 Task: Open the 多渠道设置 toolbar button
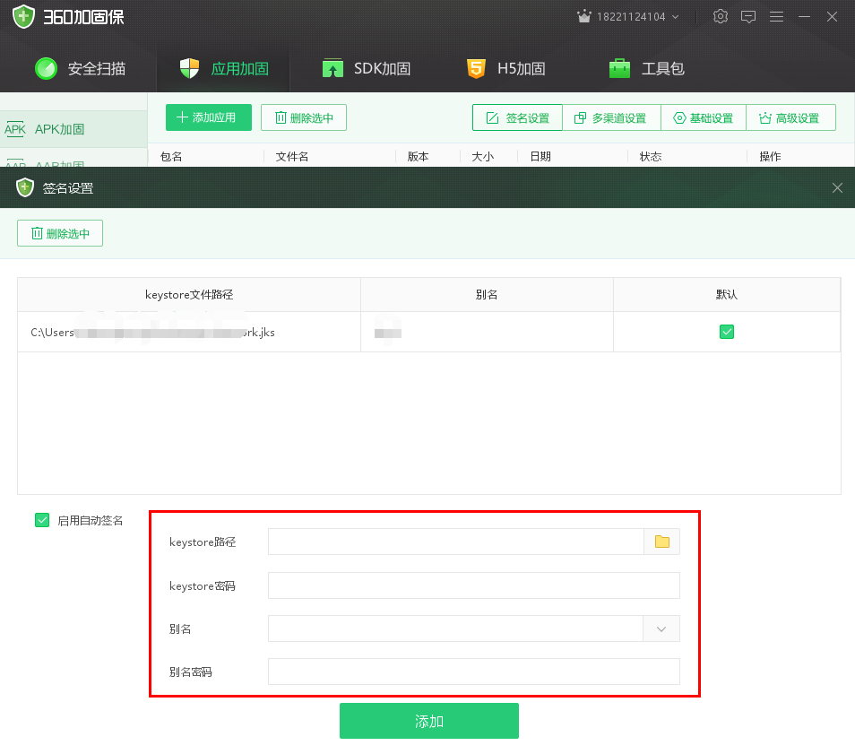pyautogui.click(x=611, y=117)
